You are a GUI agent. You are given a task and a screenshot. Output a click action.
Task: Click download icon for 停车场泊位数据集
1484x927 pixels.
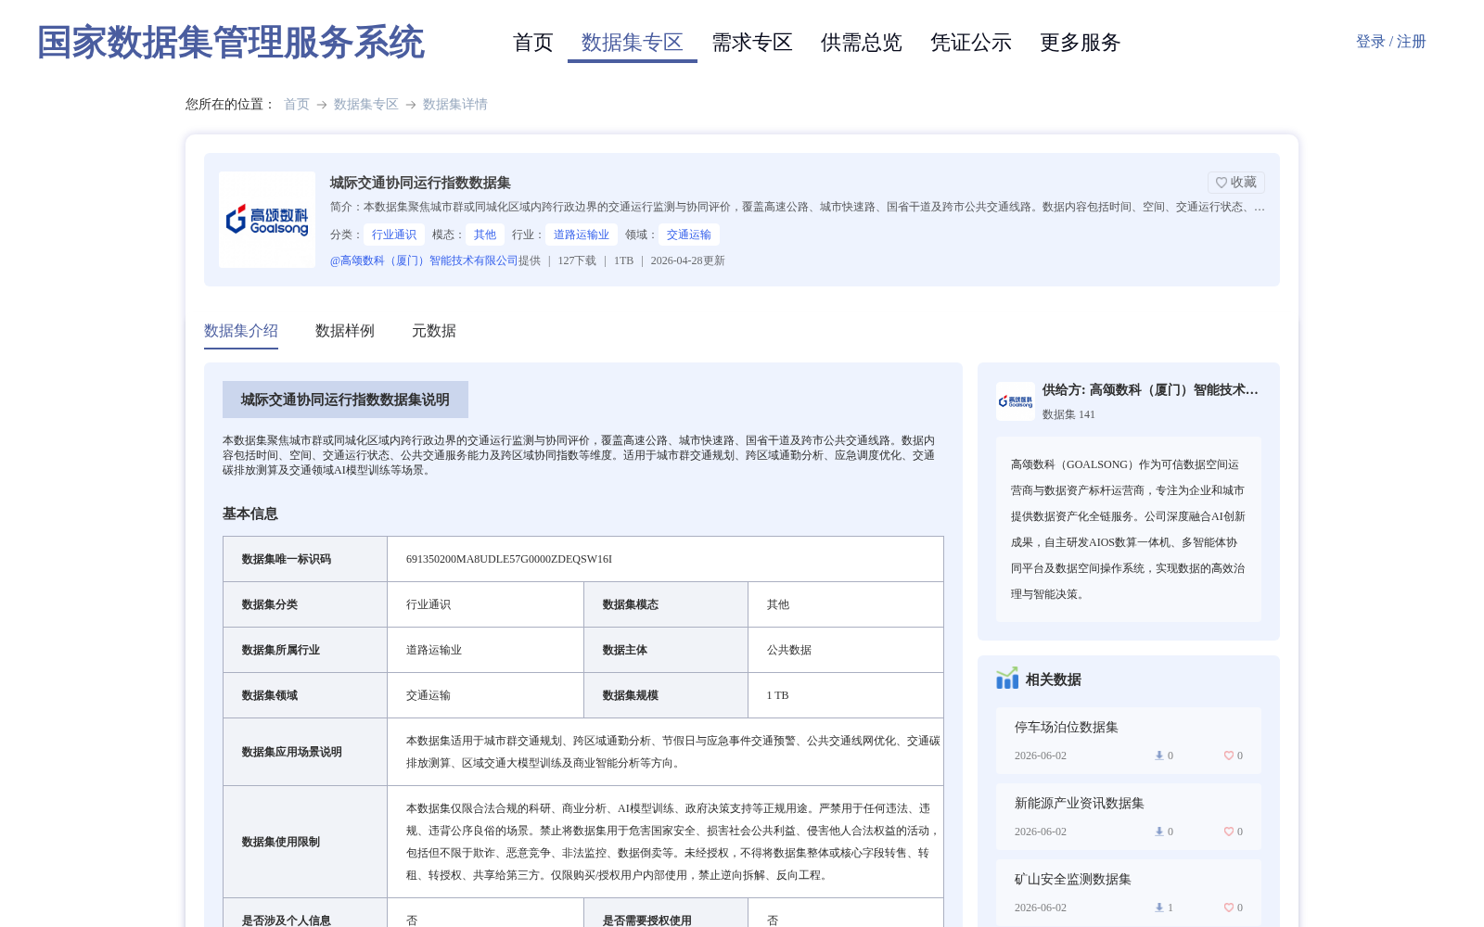(1158, 756)
